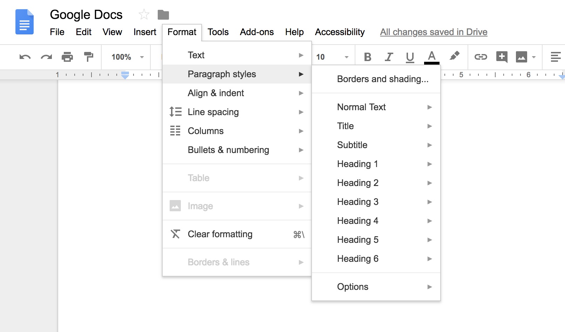Screen dimensions: 565x332
Task: Select Clear formatting from the Format menu
Action: [x=220, y=234]
